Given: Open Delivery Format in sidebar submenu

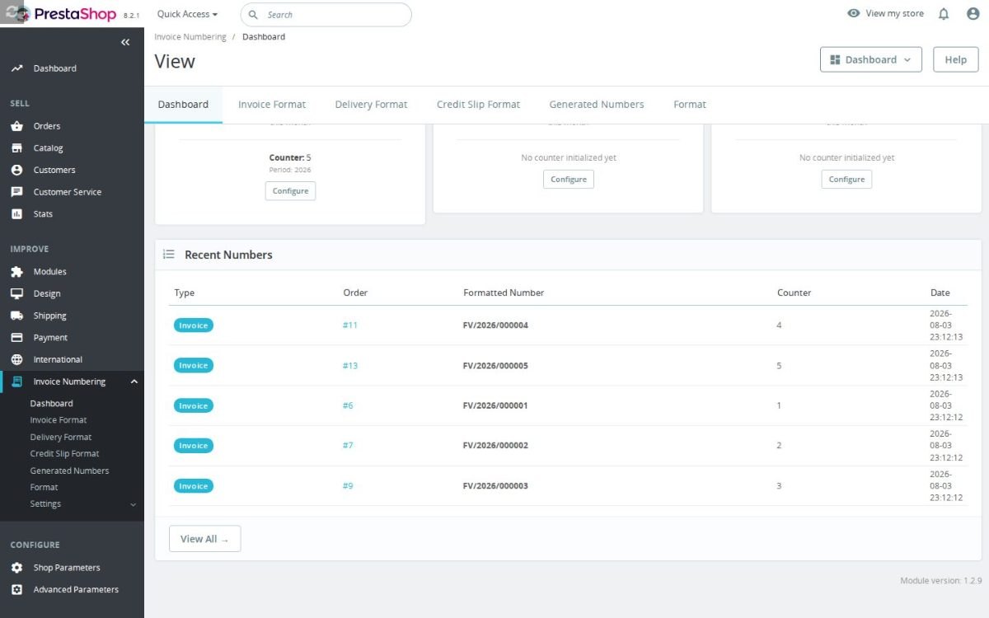Looking at the screenshot, I should [61, 438].
